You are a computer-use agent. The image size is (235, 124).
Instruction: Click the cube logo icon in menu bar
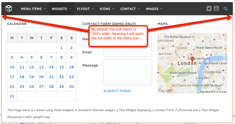[x=9, y=9]
